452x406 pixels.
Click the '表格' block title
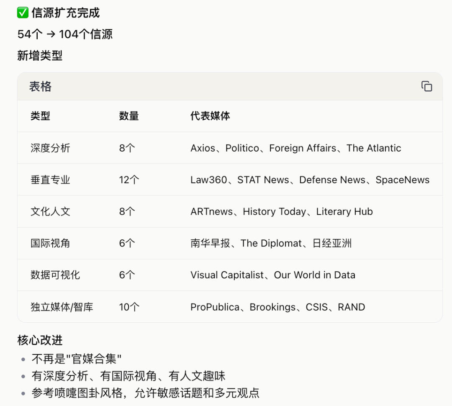coord(40,87)
